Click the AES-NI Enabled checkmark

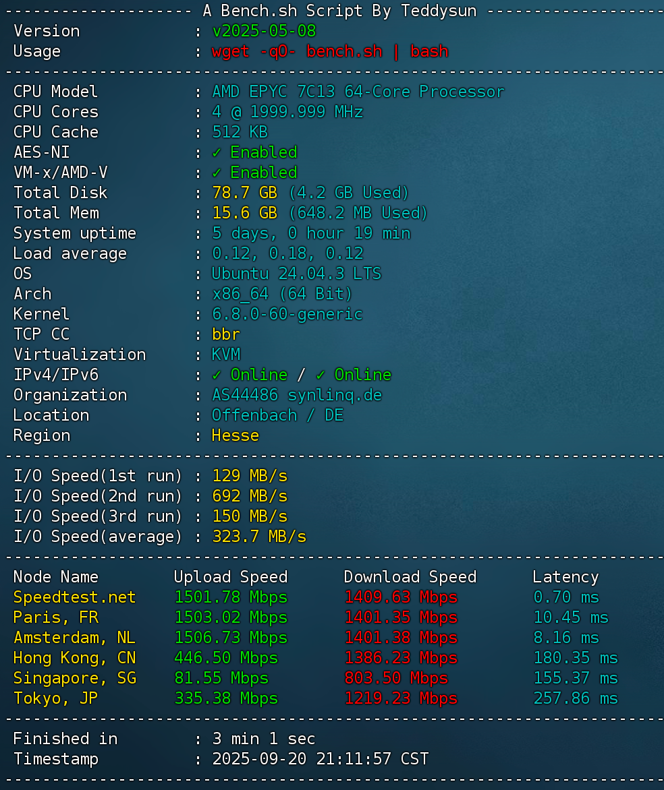coord(217,152)
